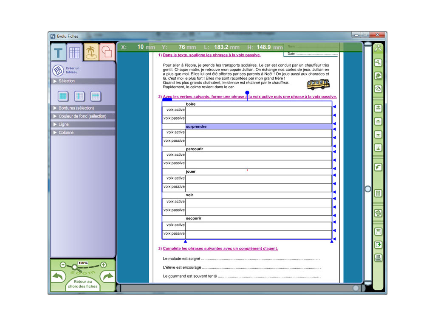The image size is (435, 326).
Task: Select the whole-table selection icon
Action: pyautogui.click(x=63, y=96)
